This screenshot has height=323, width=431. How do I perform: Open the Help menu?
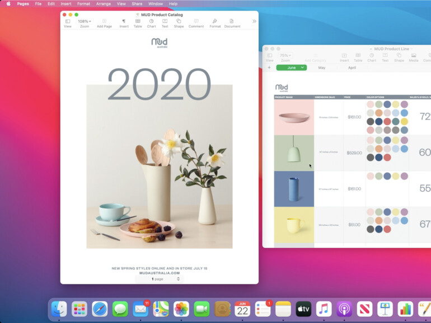point(173,4)
